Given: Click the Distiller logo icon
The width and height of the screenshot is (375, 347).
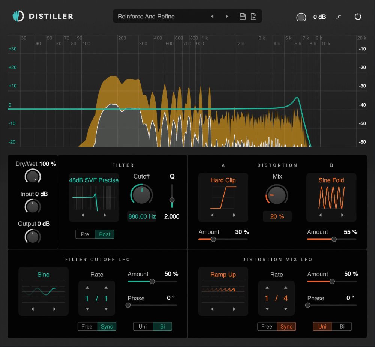Looking at the screenshot, I should [18, 16].
